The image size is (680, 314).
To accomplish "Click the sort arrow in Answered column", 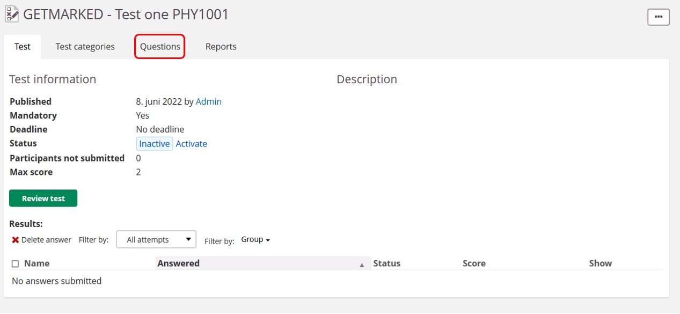I will (x=362, y=264).
